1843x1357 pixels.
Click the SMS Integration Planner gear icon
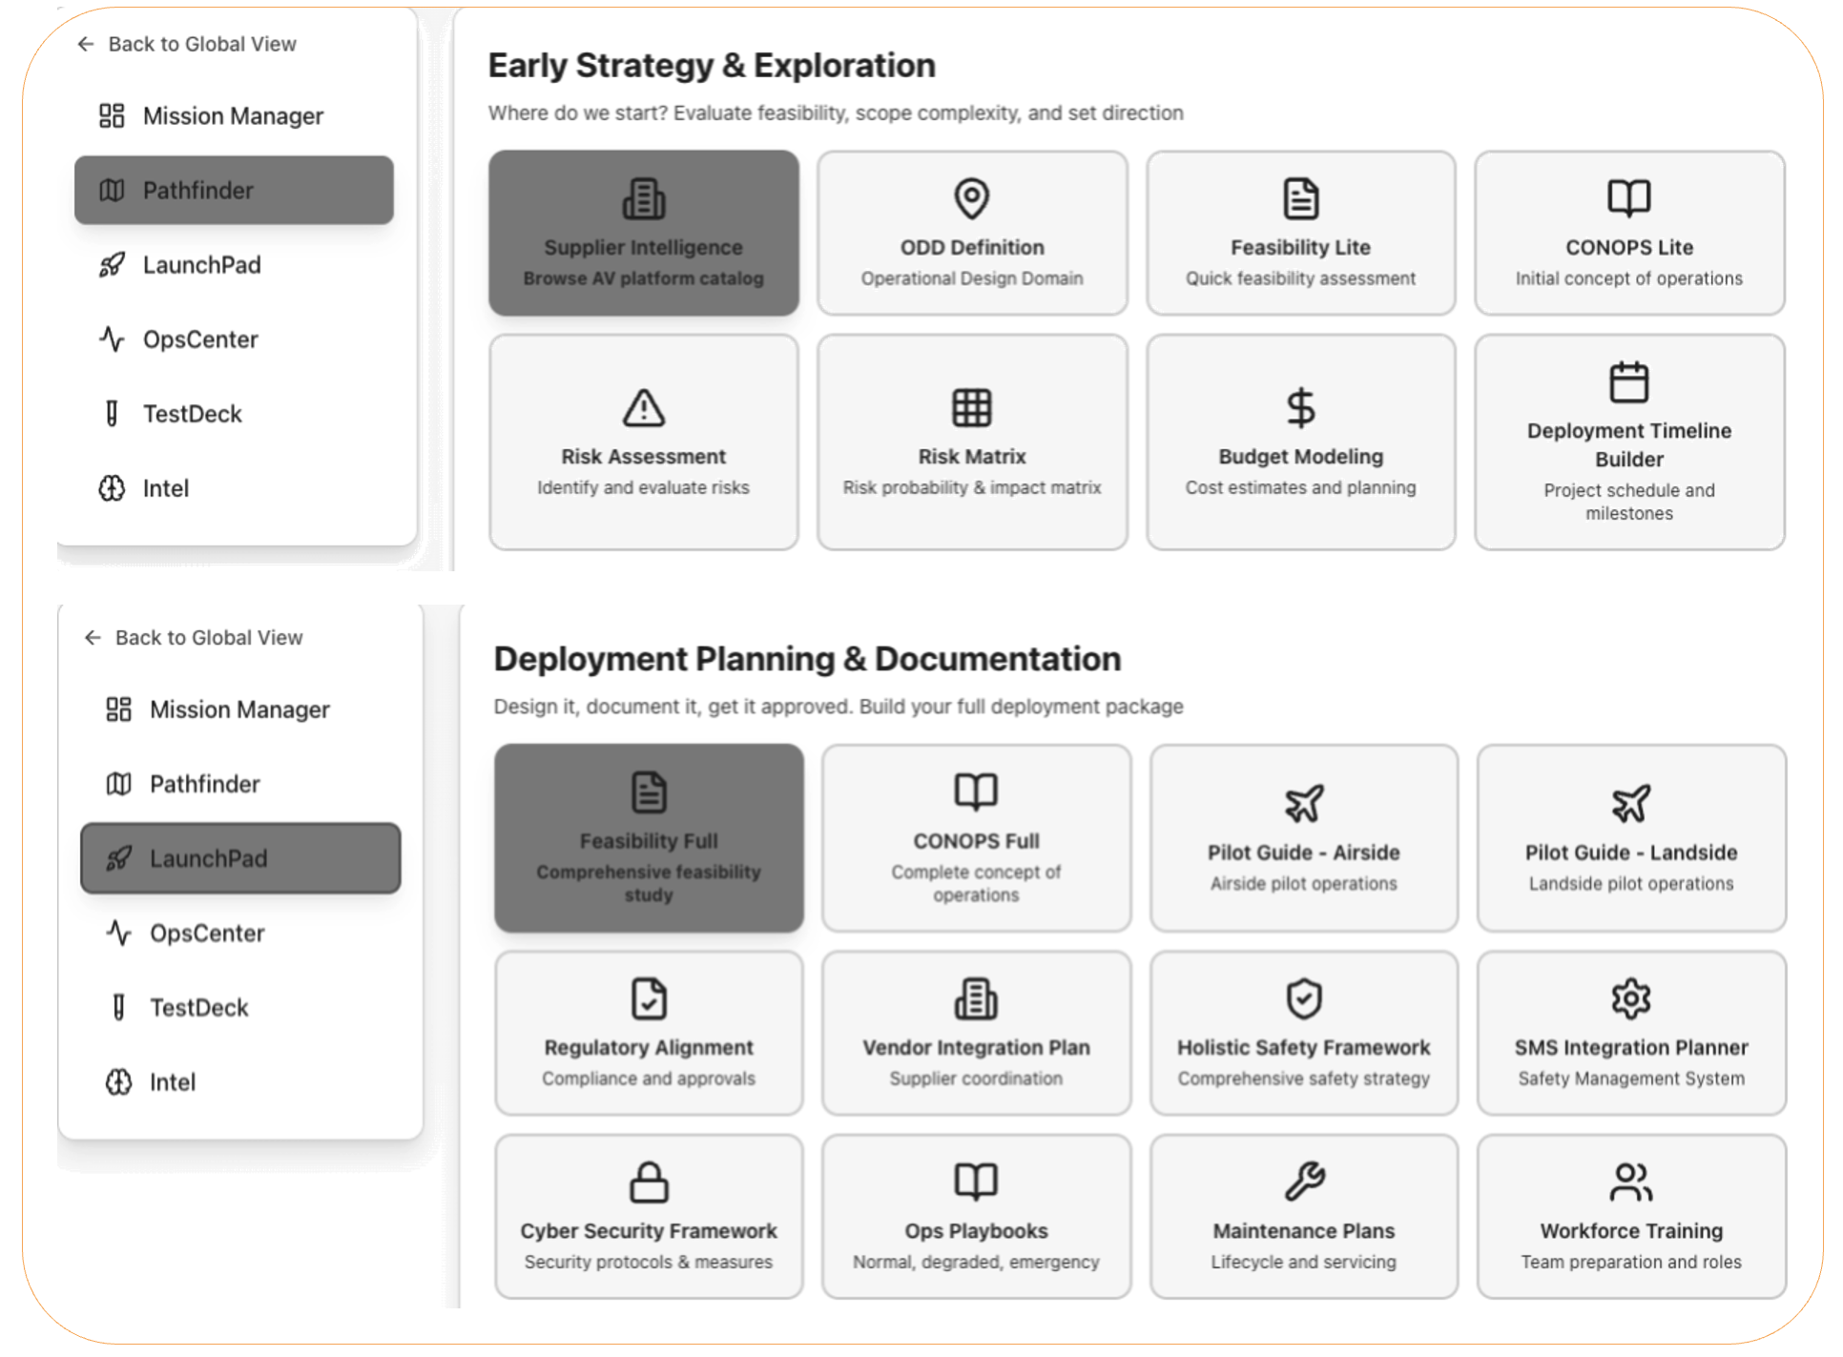point(1630,998)
